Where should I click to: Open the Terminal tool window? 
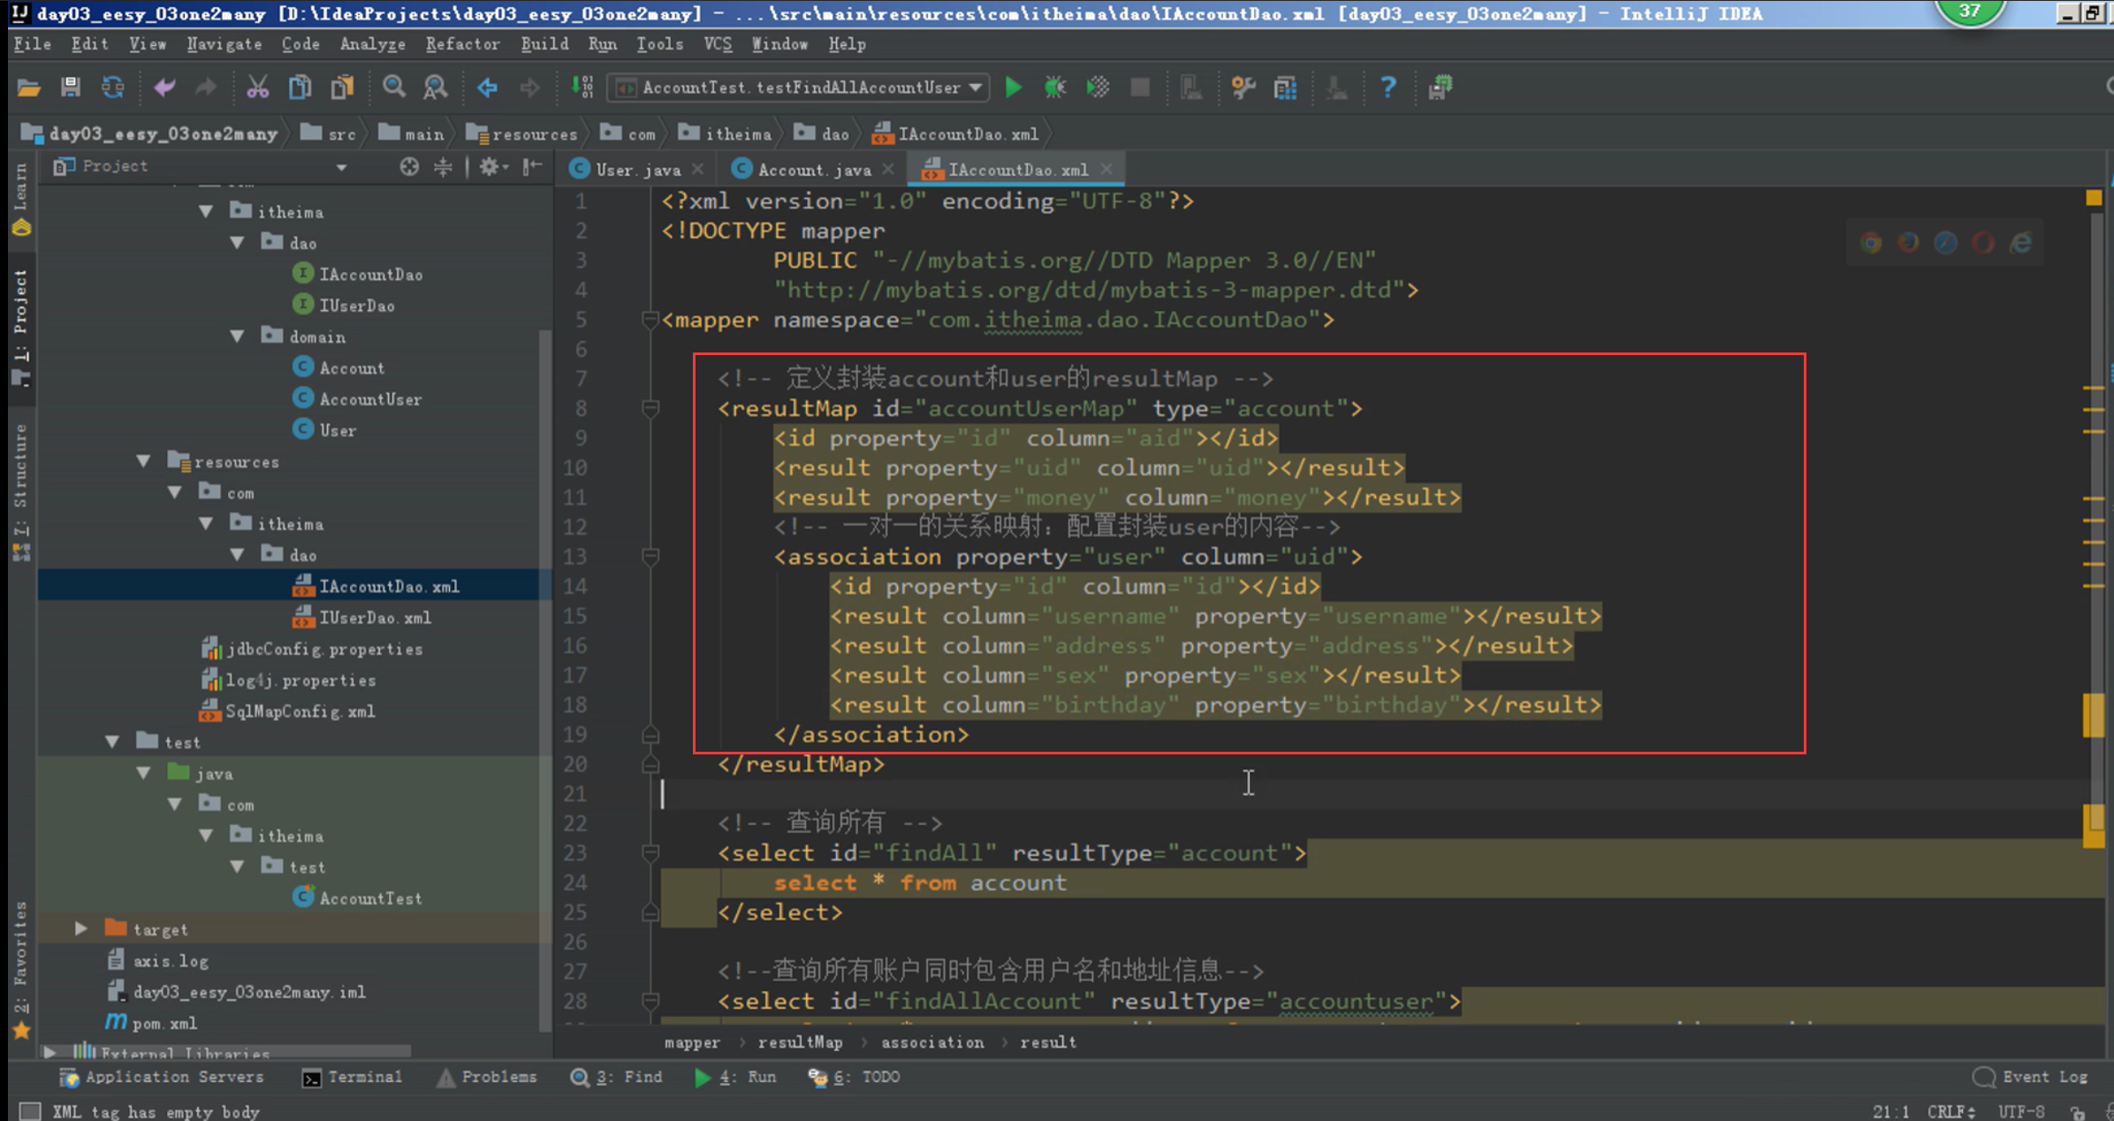click(x=352, y=1077)
